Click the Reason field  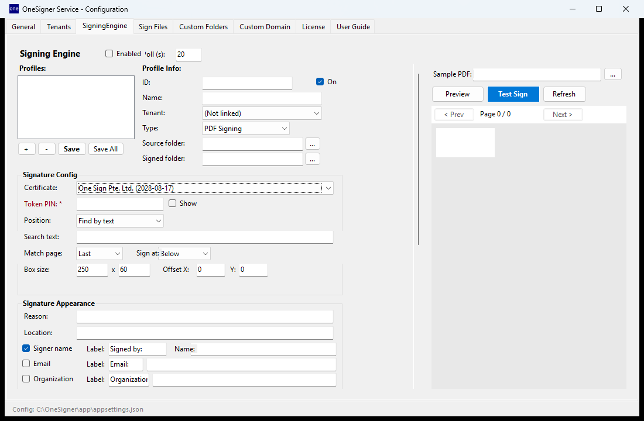204,316
